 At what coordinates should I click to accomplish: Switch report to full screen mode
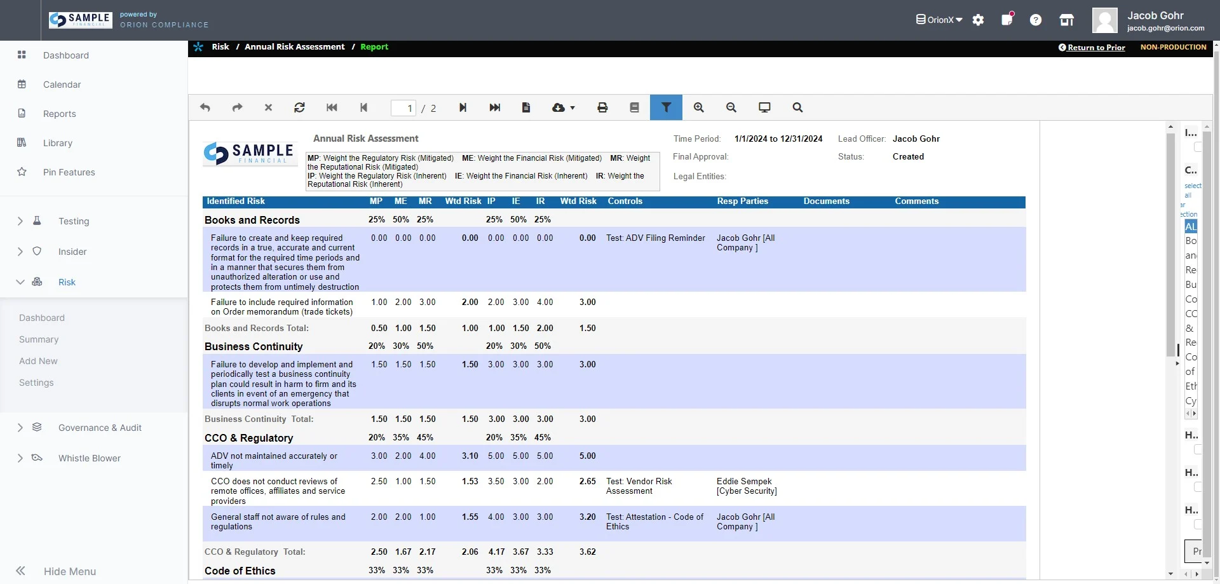pos(764,108)
